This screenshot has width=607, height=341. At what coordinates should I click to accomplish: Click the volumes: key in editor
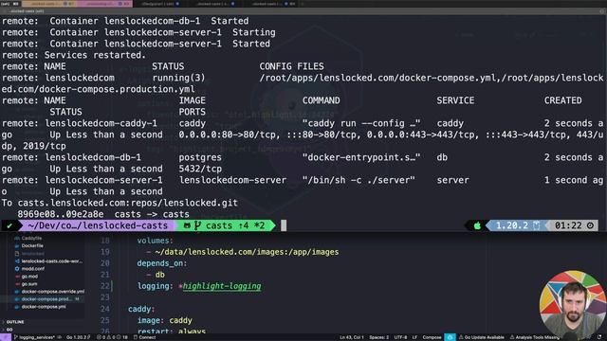(x=155, y=241)
